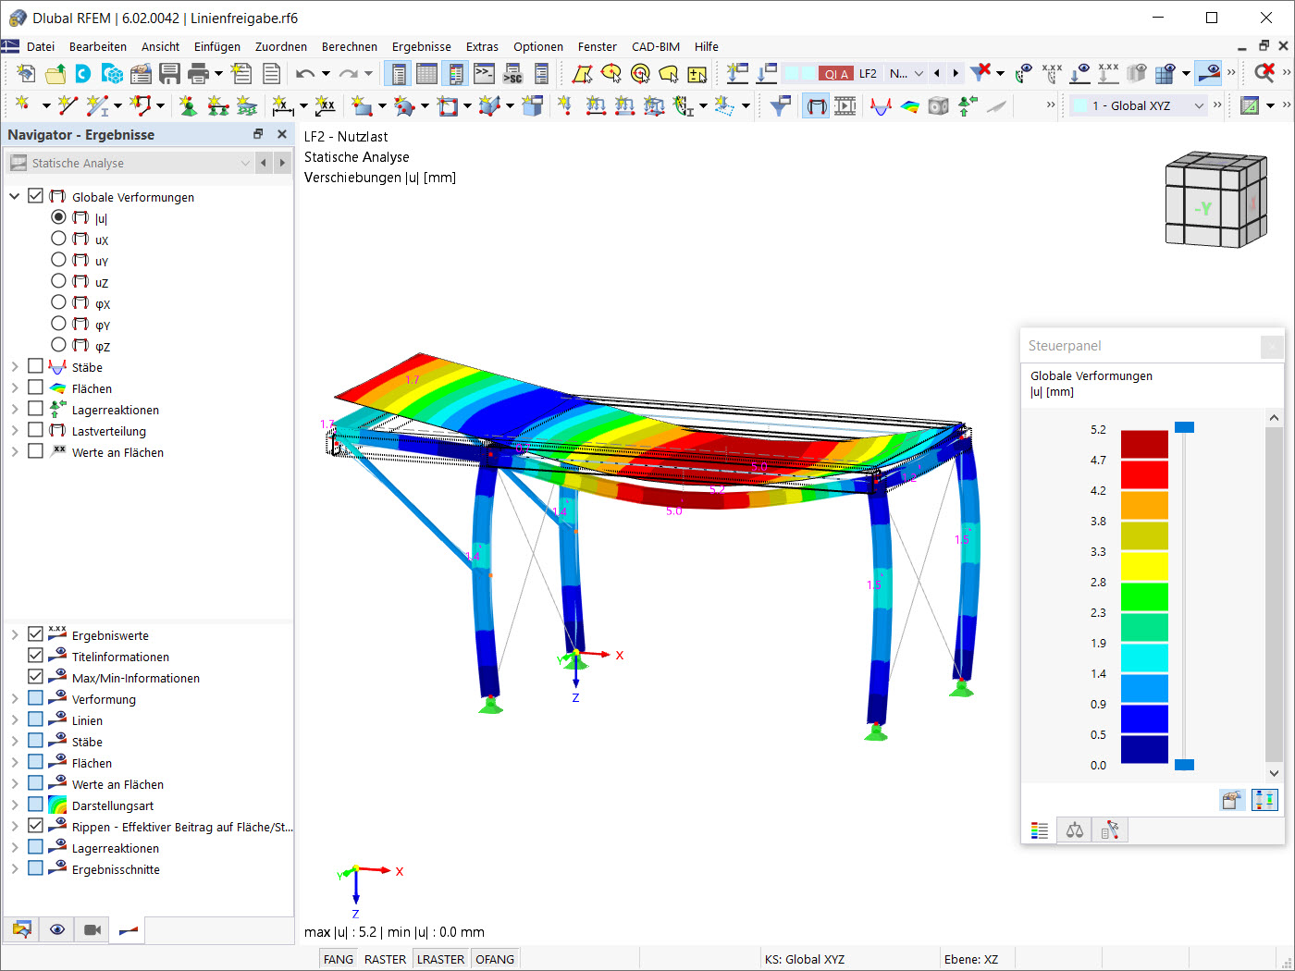Toggle the LRASTER button in status bar
This screenshot has height=971, width=1295.
[x=441, y=959]
